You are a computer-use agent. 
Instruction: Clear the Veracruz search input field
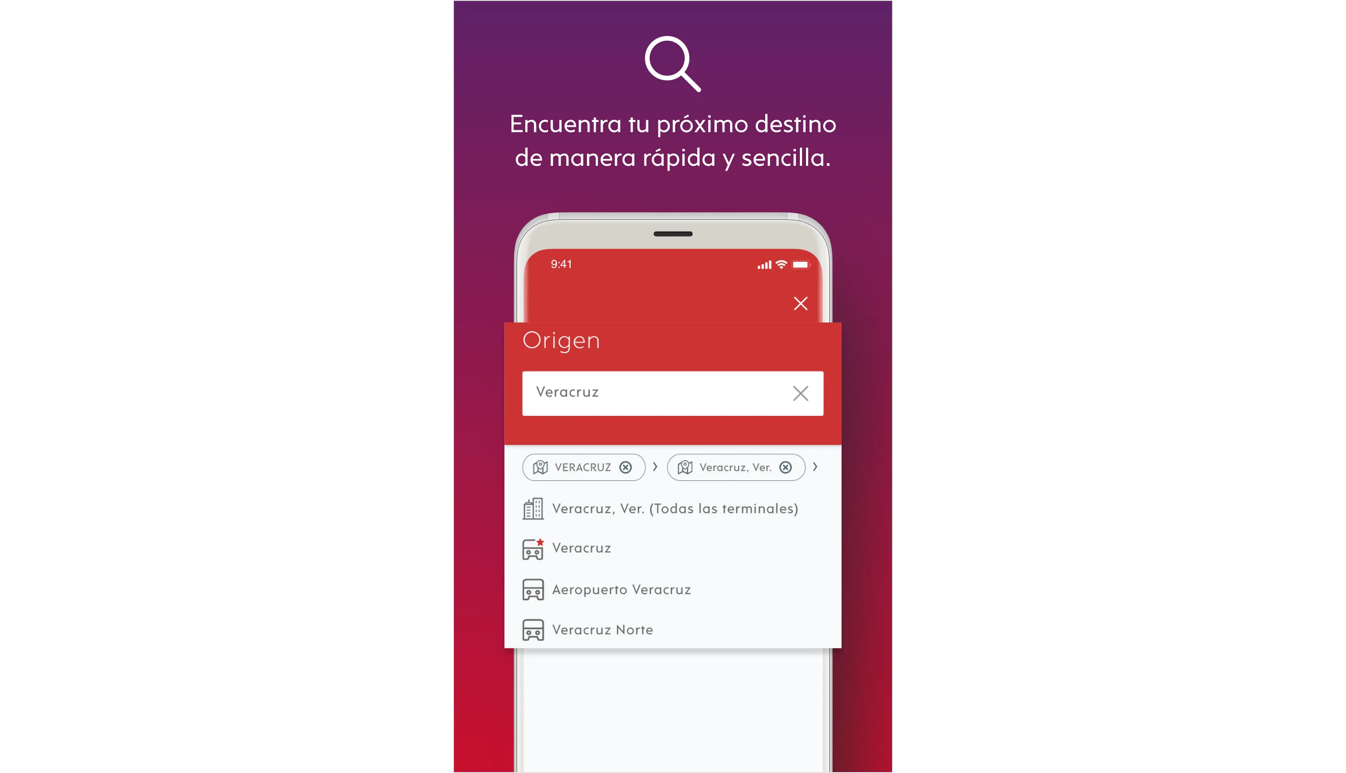(x=799, y=393)
